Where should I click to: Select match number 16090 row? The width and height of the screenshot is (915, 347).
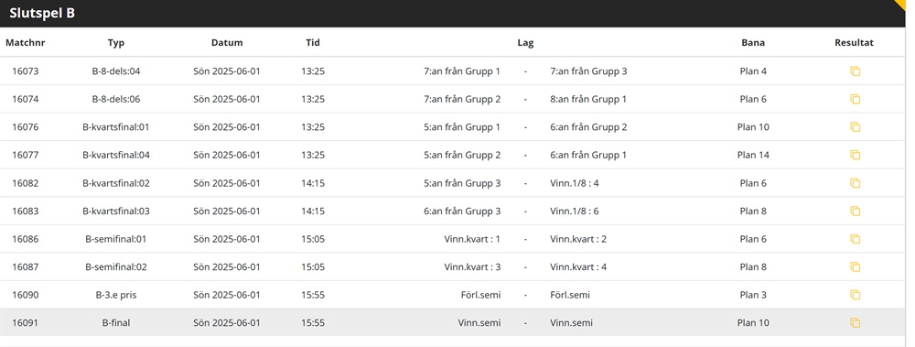(452, 295)
